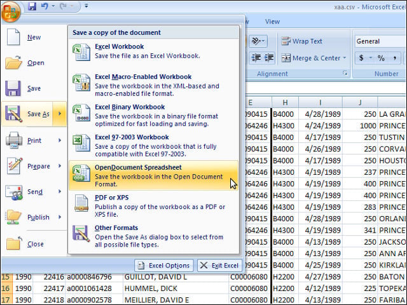
Task: Select column I header
Action: coord(321,102)
